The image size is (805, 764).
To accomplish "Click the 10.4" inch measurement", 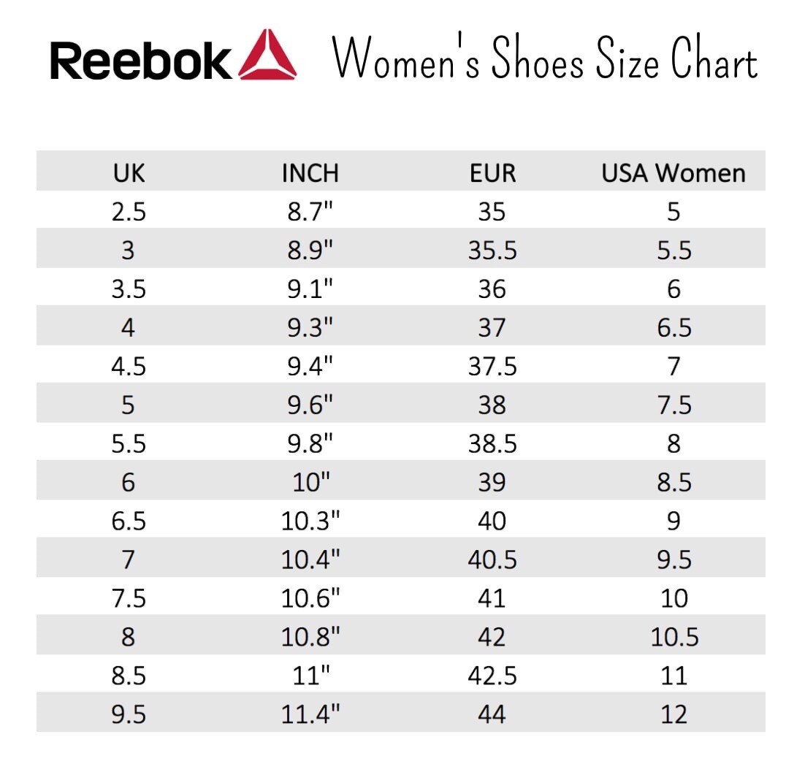I will tap(310, 560).
